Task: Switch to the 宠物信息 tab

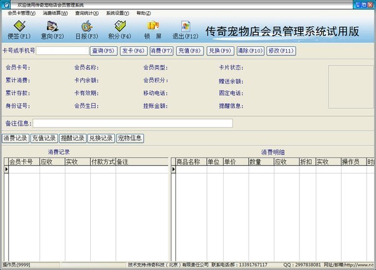Action: point(130,138)
